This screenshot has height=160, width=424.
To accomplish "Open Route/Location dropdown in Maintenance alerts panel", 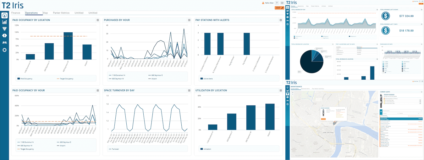I will click(402, 111).
